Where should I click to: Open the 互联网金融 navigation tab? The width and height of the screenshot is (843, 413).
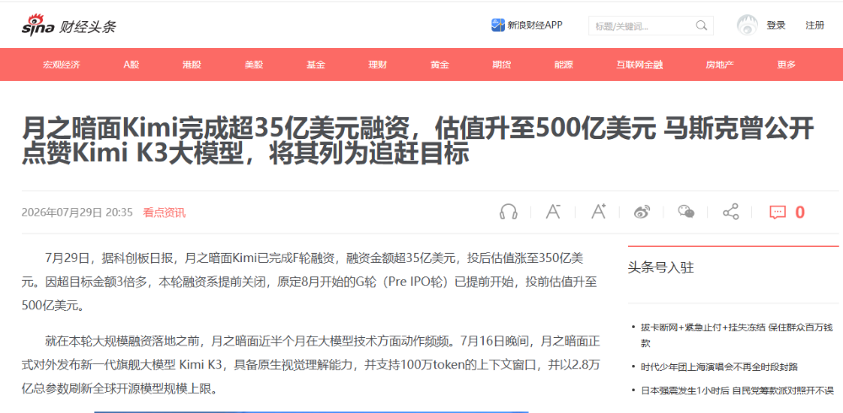[639, 65]
